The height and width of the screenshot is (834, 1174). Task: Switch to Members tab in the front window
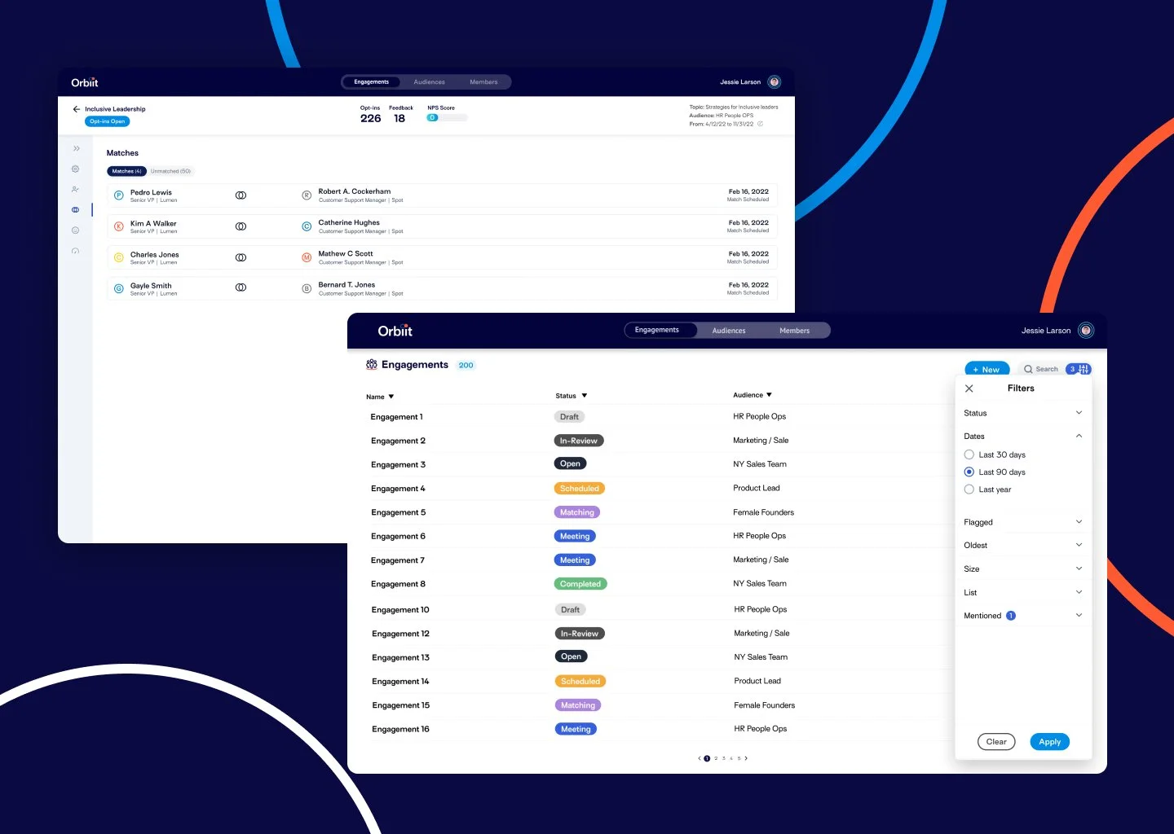[x=794, y=331]
